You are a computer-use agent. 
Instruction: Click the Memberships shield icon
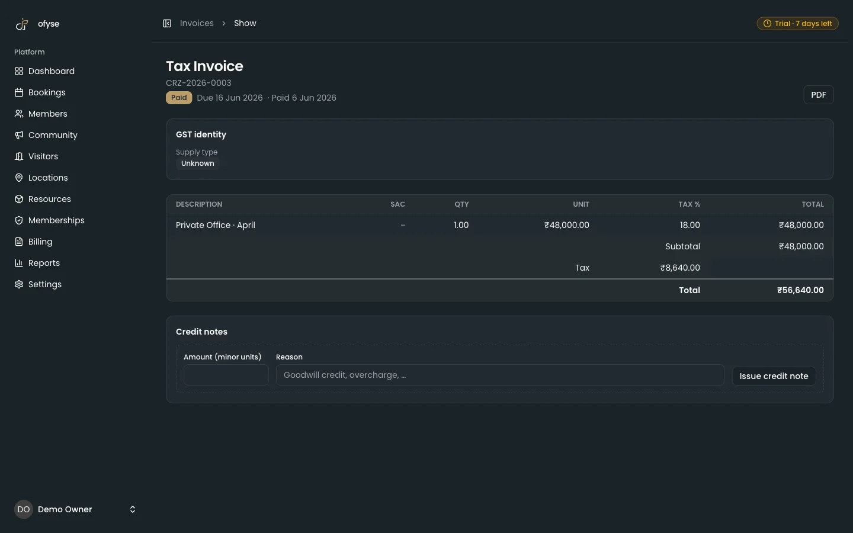tap(19, 220)
